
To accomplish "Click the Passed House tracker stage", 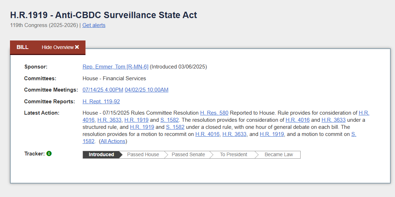I will pos(143,155).
